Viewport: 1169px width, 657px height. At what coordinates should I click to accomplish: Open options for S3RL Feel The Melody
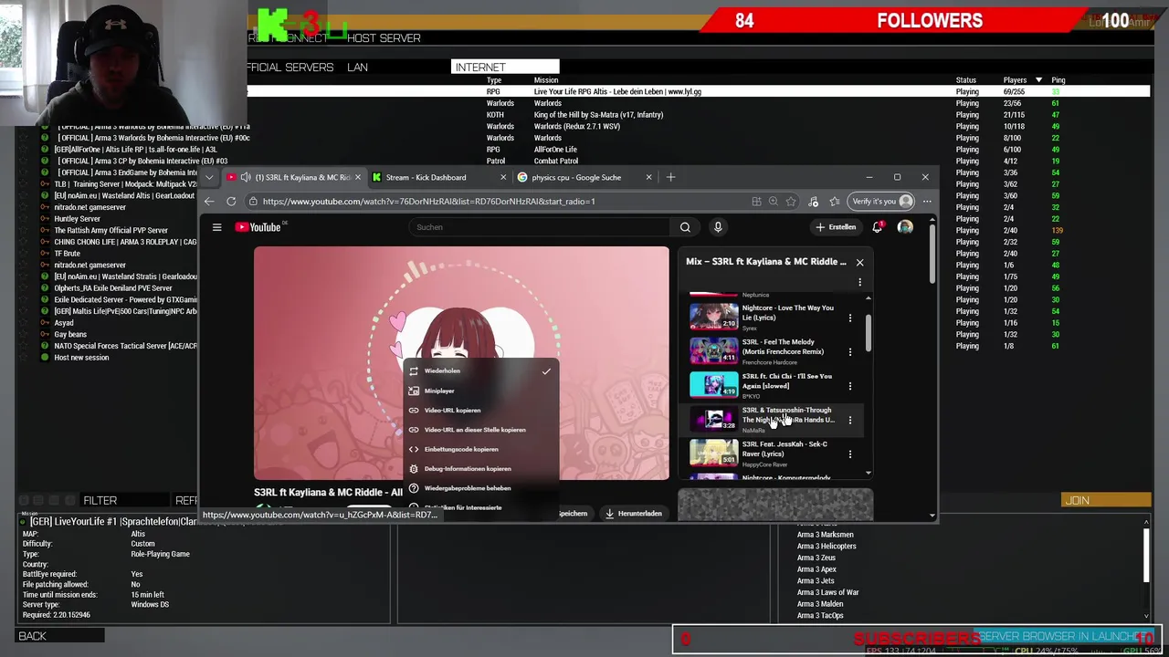click(850, 352)
